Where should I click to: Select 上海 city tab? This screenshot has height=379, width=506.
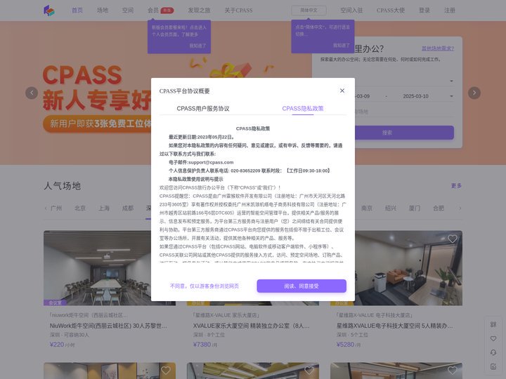(104, 208)
